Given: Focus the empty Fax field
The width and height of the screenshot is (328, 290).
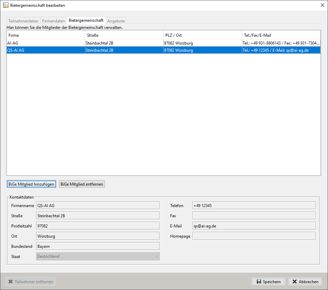Looking at the screenshot, I should pyautogui.click(x=254, y=216).
